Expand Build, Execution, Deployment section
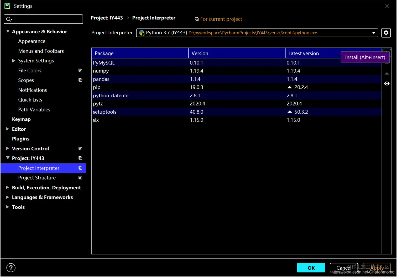 [x=7, y=187]
